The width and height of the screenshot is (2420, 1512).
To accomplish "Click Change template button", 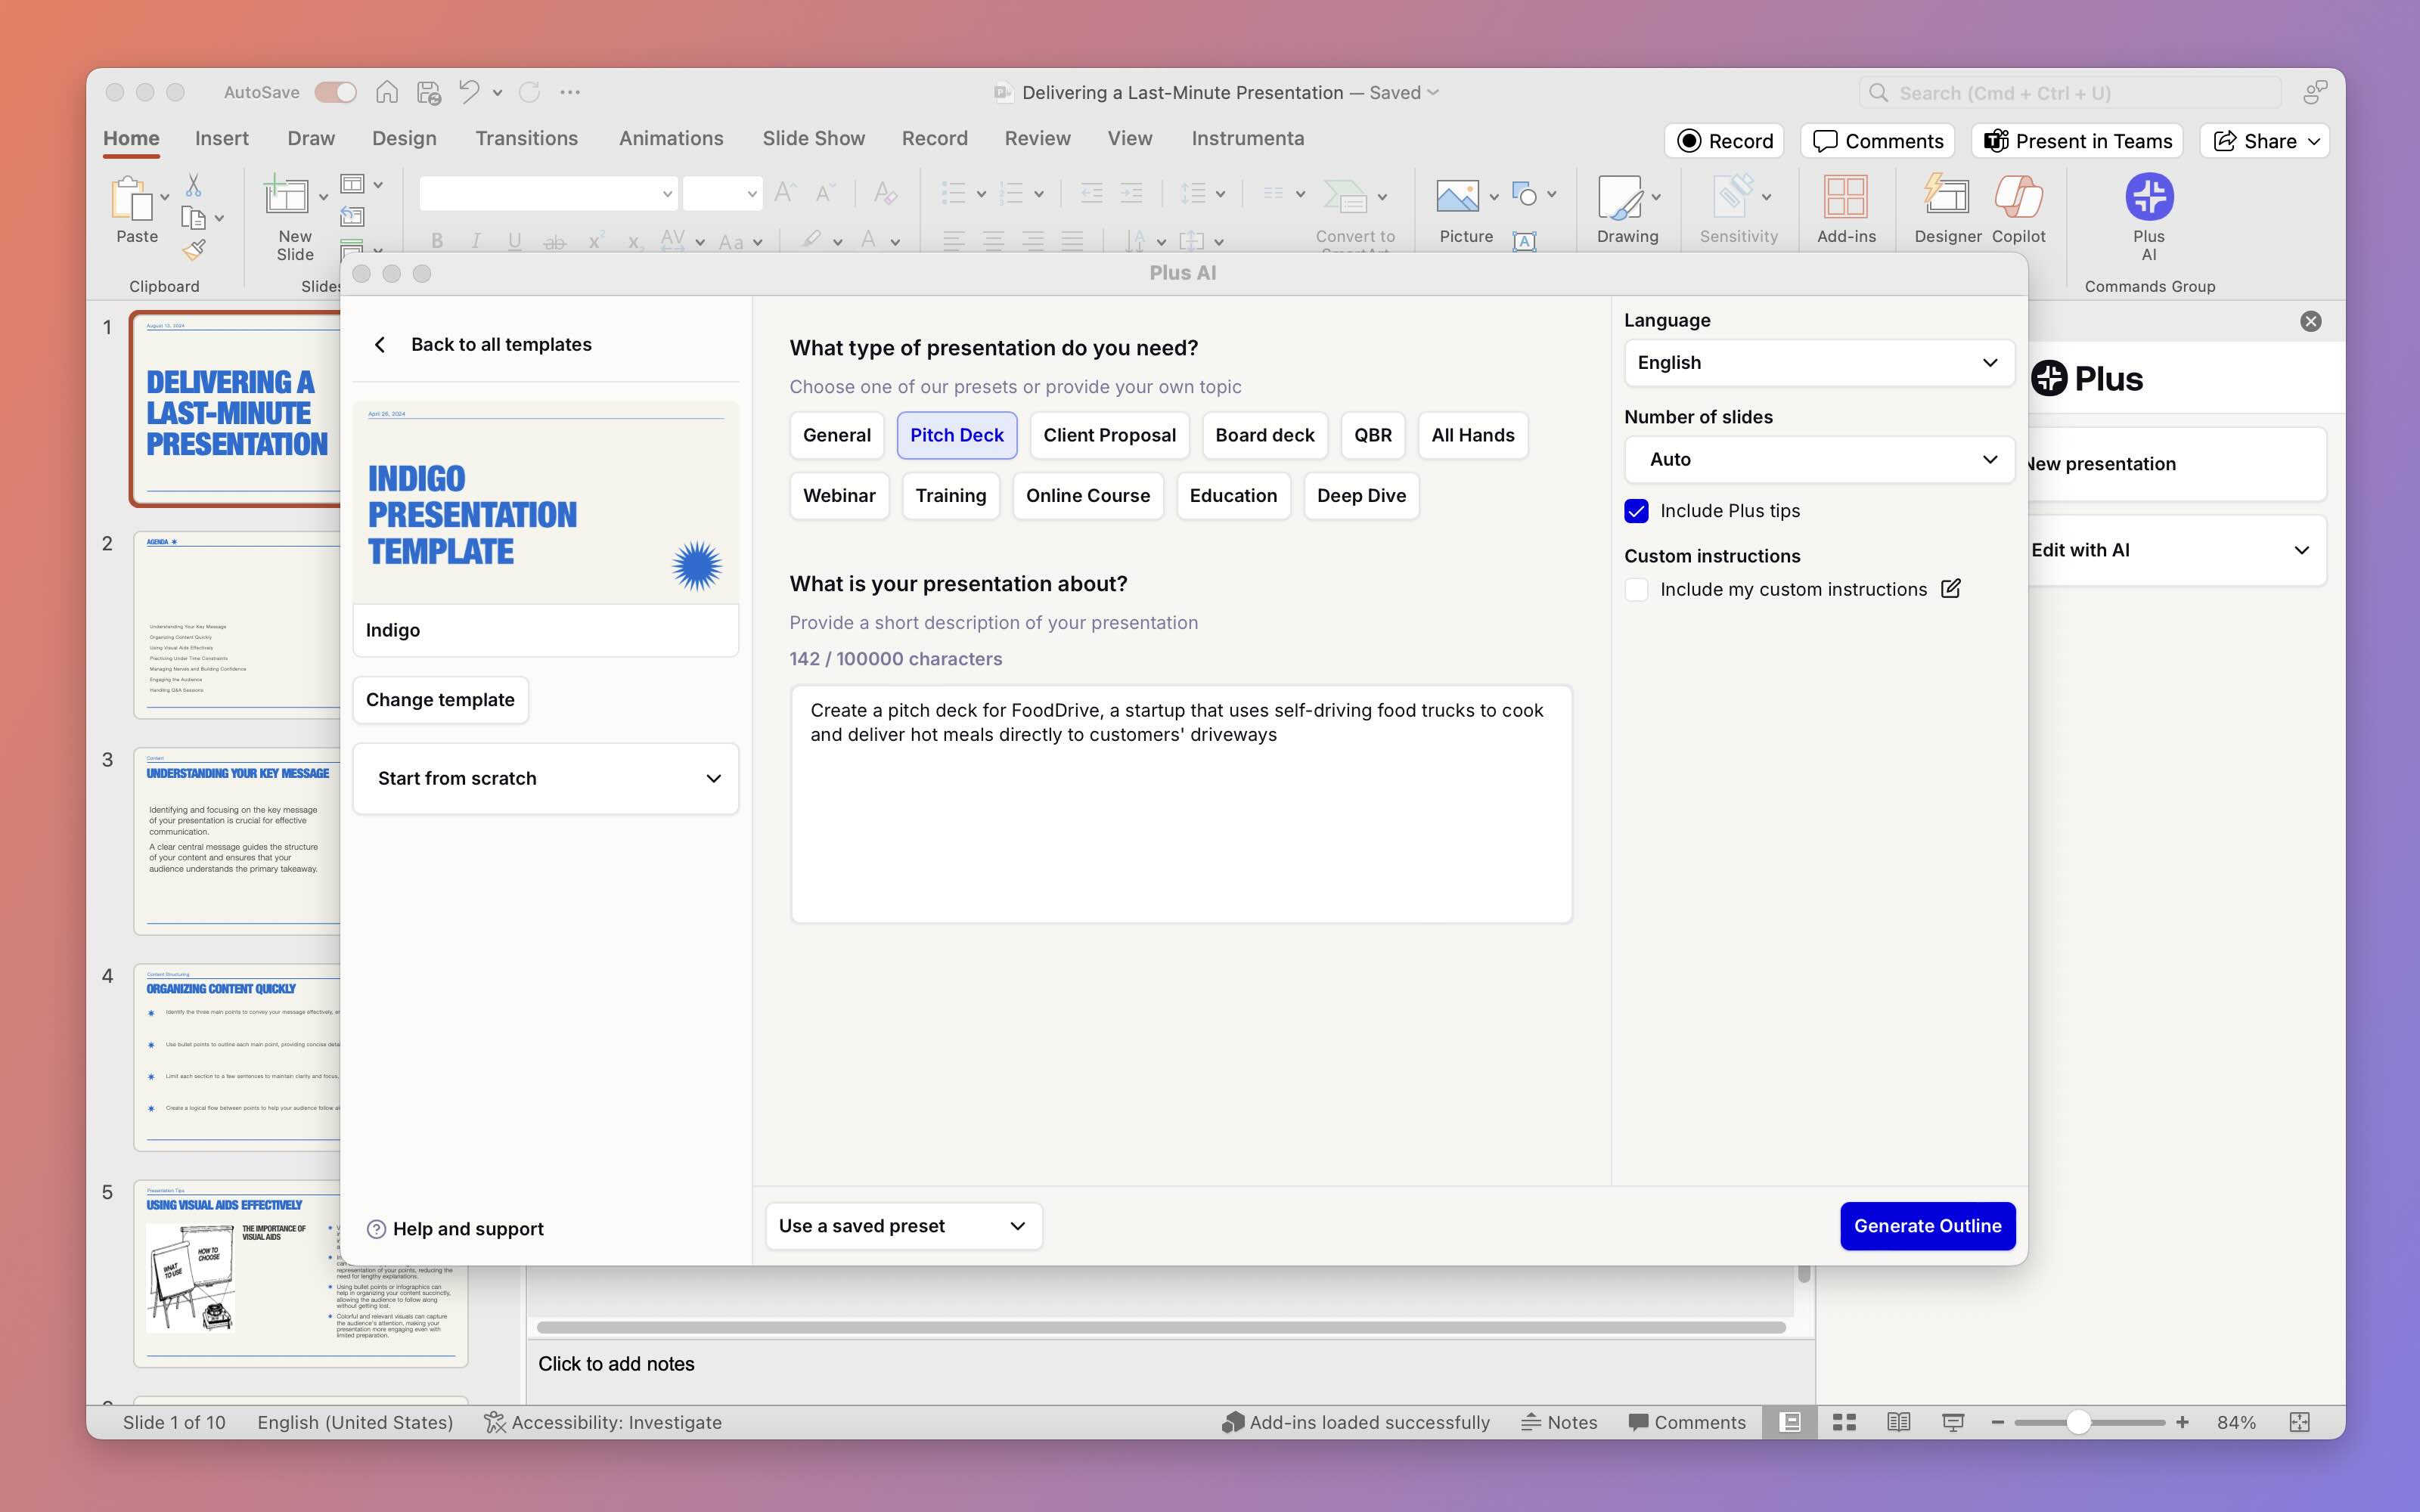I will coord(440,700).
